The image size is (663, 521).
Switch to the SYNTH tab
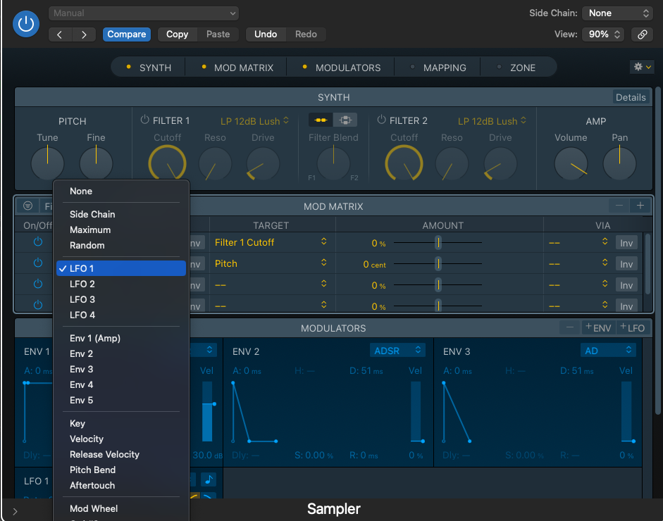pyautogui.click(x=149, y=68)
